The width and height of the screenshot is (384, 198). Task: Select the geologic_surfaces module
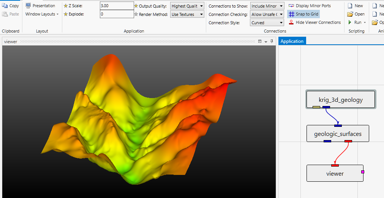point(338,133)
